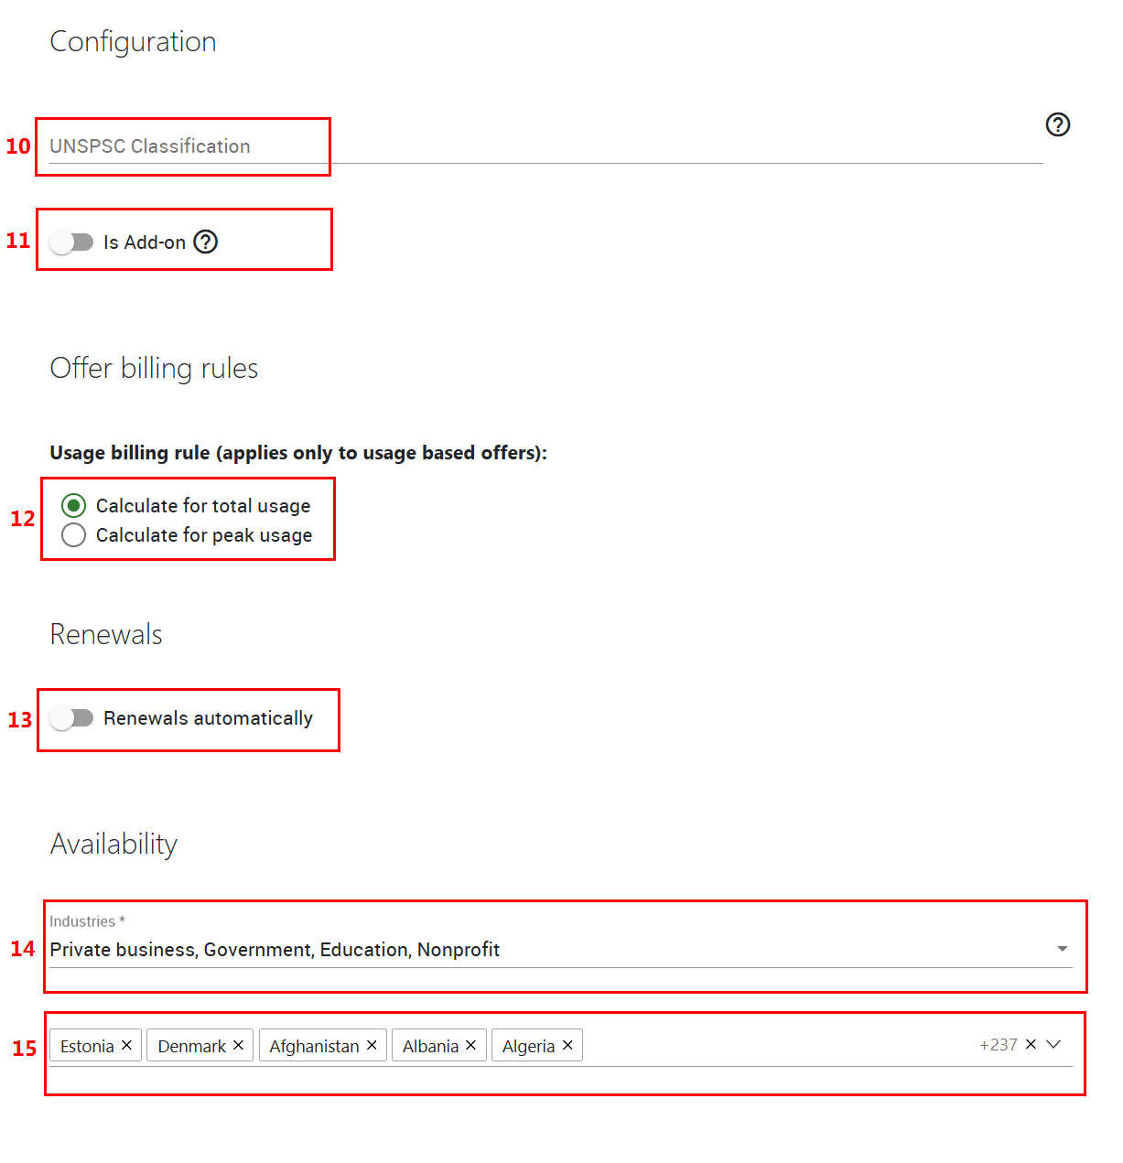Click the Estonia country tag
The height and width of the screenshot is (1163, 1123).
[x=87, y=1046]
